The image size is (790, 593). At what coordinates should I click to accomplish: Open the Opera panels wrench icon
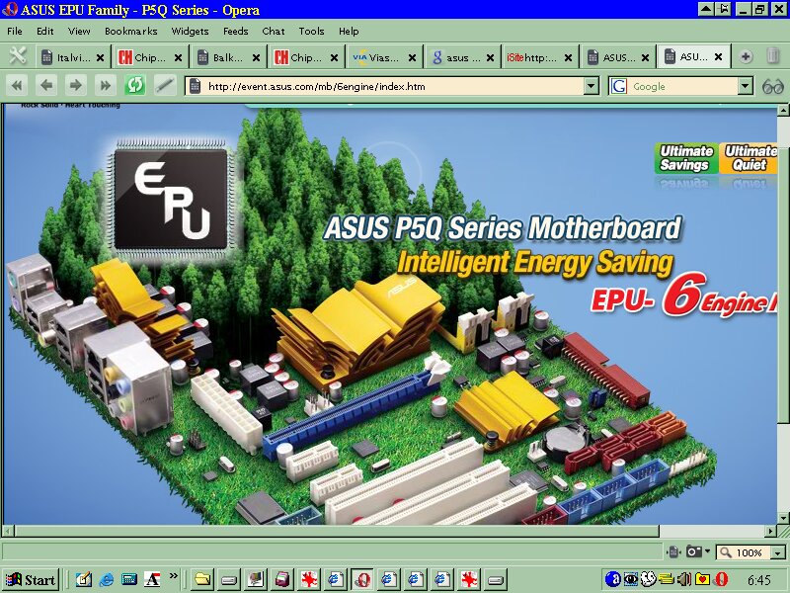(18, 56)
